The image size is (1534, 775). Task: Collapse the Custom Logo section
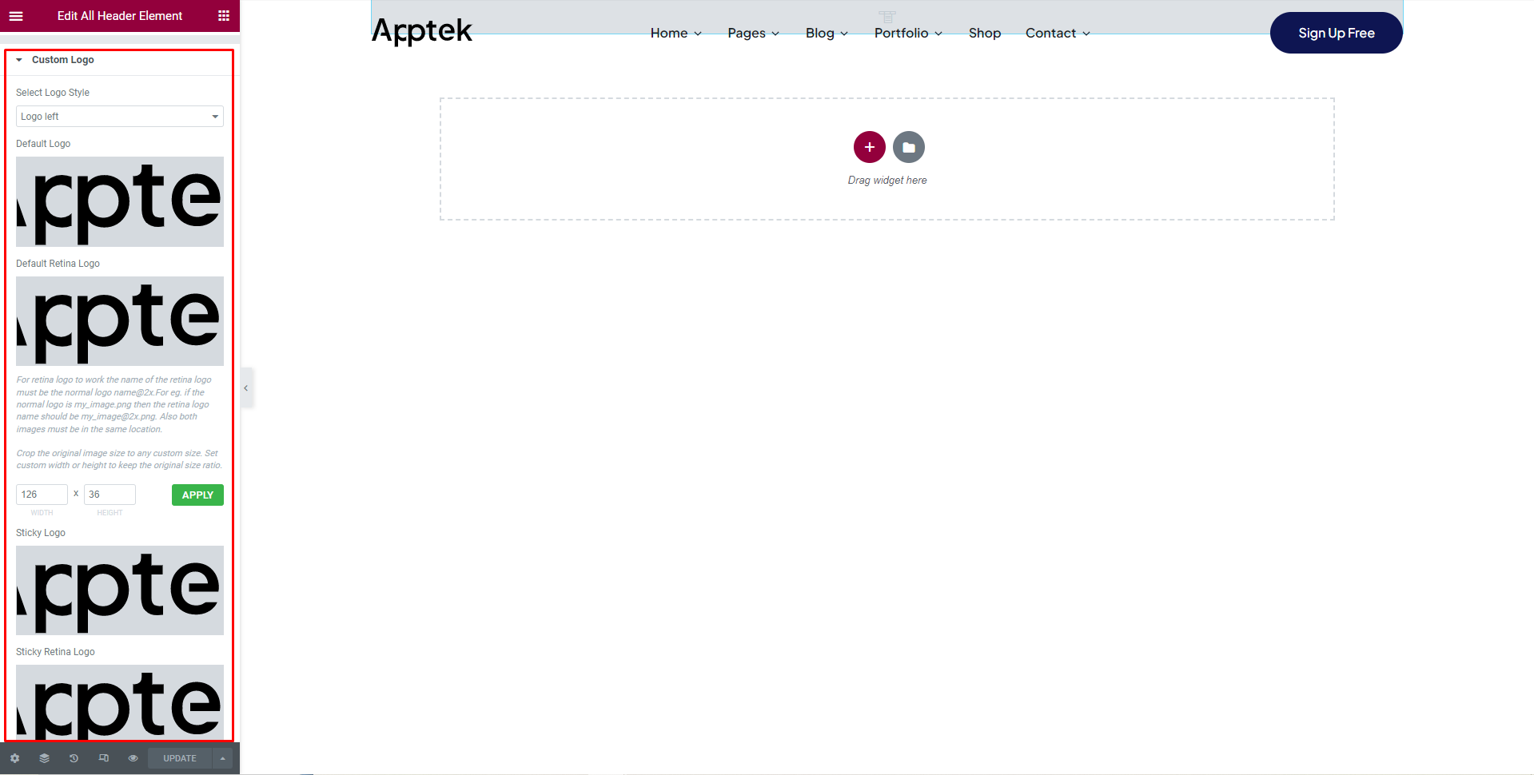[19, 60]
